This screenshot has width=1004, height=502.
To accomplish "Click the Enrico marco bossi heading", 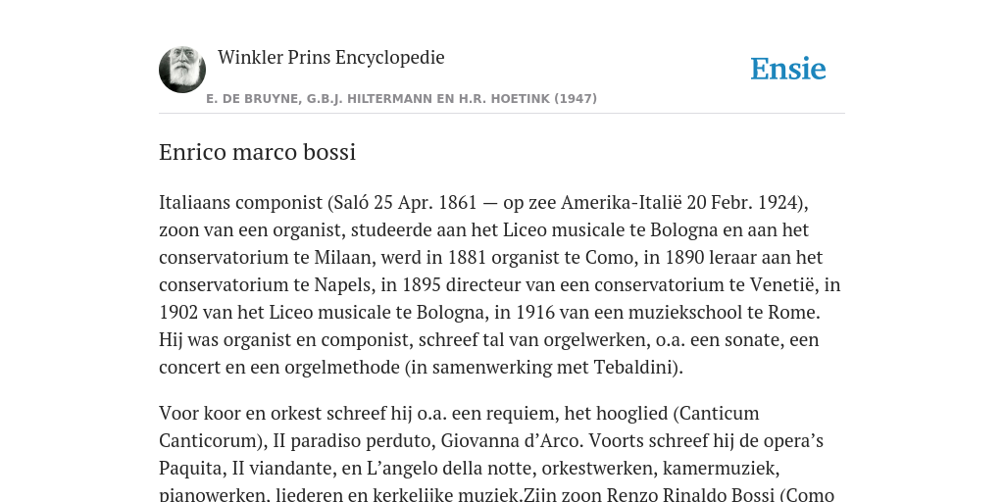I will (258, 152).
